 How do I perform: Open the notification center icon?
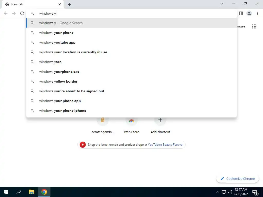coord(255,192)
